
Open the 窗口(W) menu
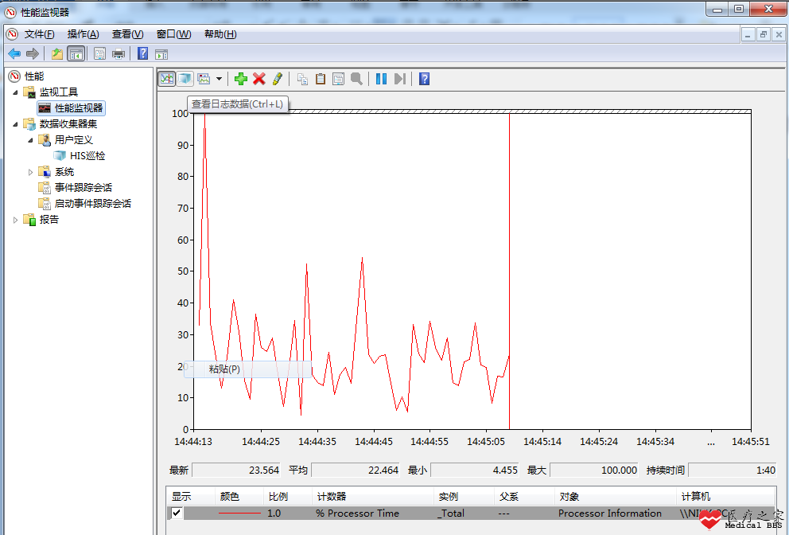pos(173,33)
